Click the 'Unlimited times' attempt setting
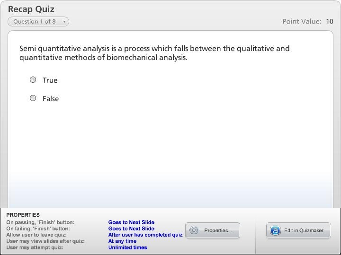The width and height of the screenshot is (341, 255). click(127, 247)
